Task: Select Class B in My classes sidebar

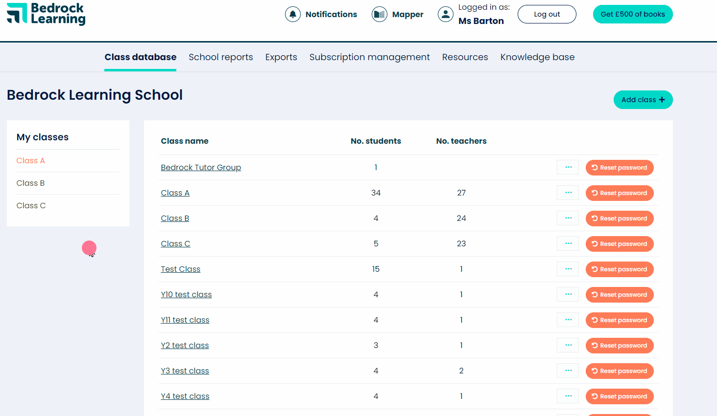Action: pos(31,183)
